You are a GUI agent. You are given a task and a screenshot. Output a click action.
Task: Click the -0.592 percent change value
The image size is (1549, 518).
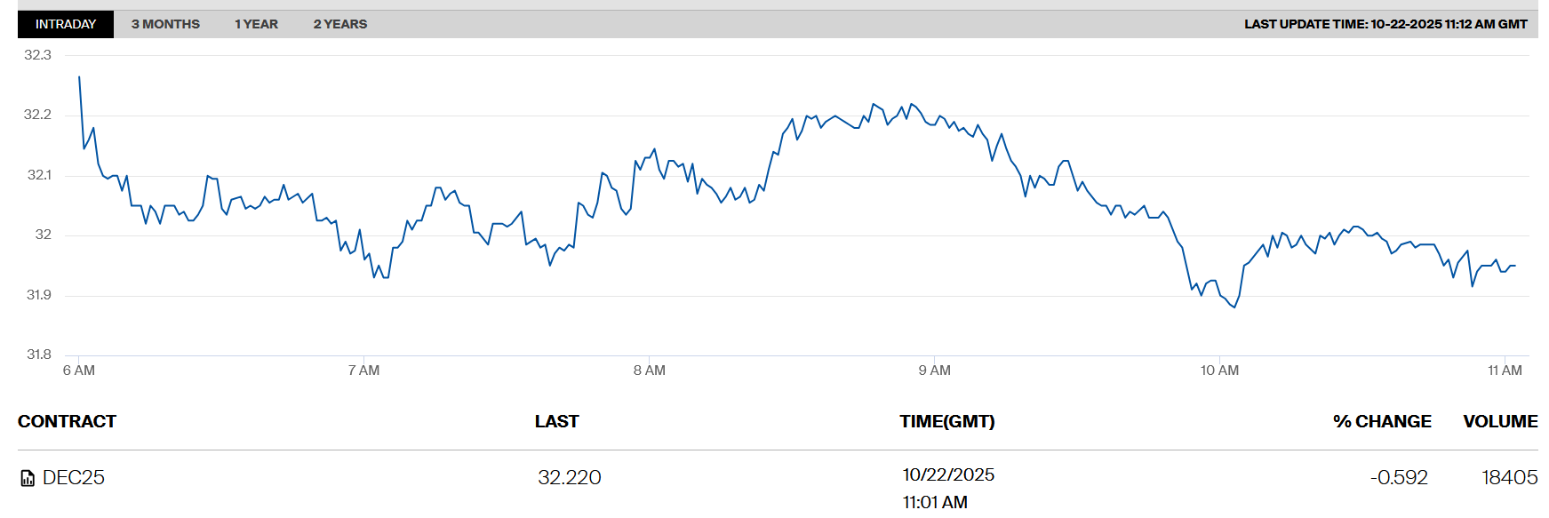pyautogui.click(x=1399, y=478)
